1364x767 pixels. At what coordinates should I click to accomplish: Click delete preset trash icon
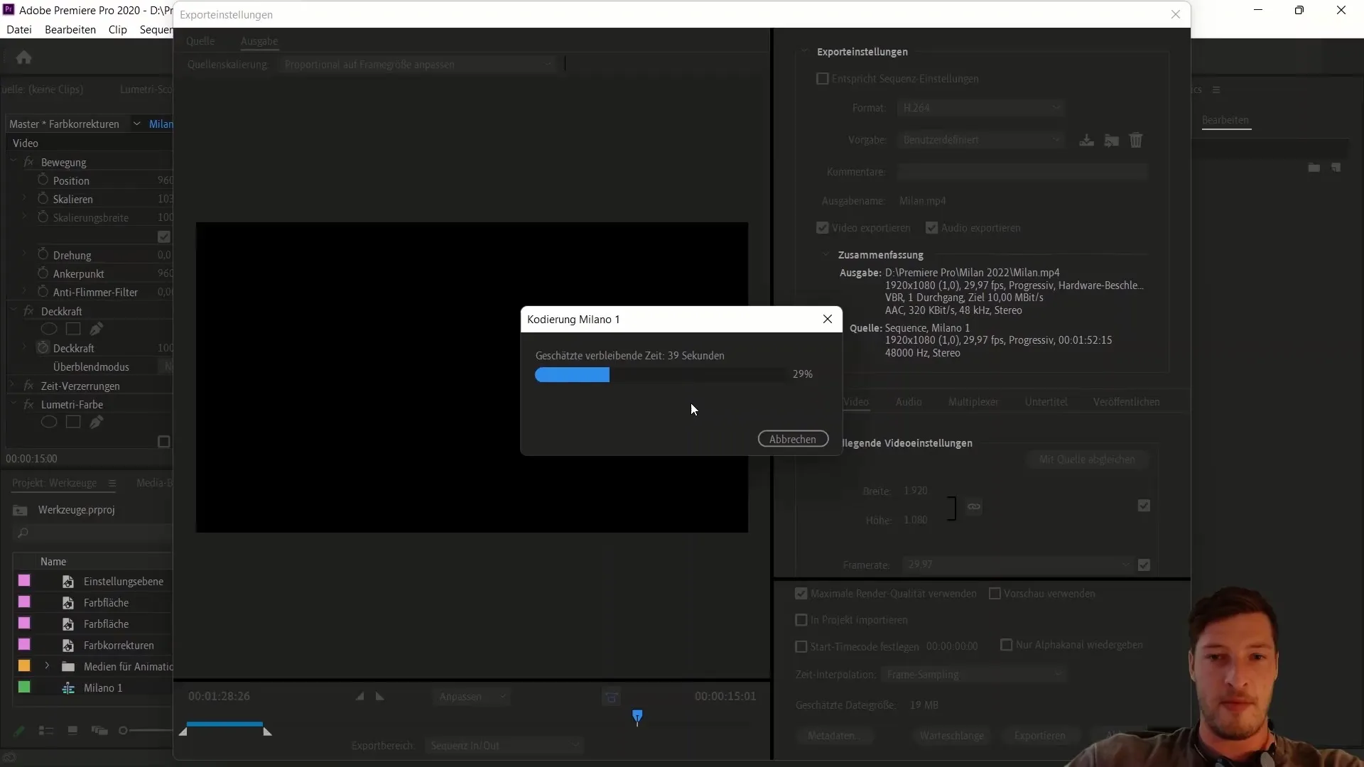(1136, 141)
